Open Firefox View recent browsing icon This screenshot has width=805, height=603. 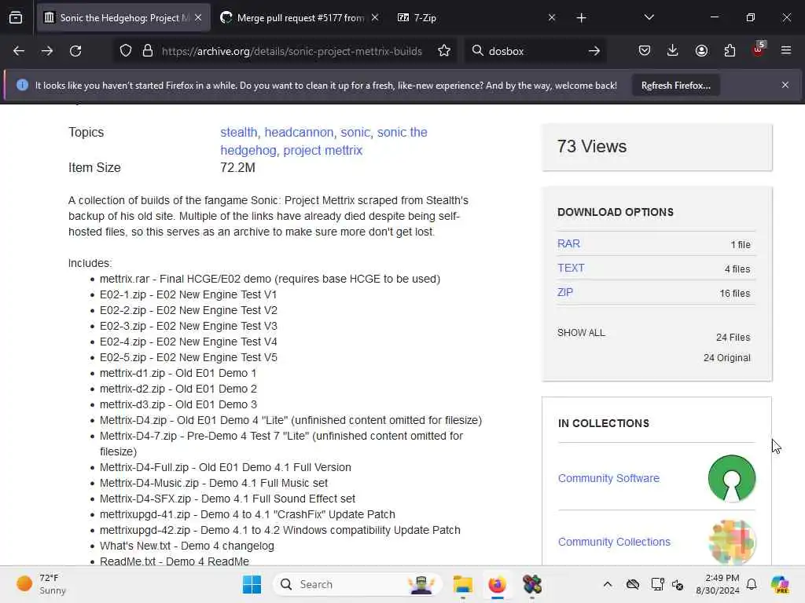tap(16, 17)
